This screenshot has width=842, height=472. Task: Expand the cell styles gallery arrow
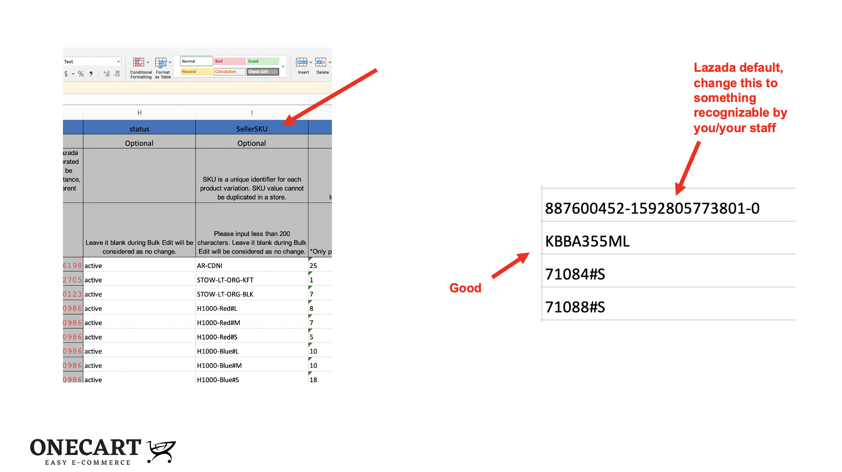tap(283, 67)
